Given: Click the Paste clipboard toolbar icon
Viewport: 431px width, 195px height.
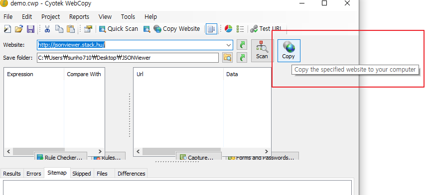Looking at the screenshot, I should click(x=71, y=29).
